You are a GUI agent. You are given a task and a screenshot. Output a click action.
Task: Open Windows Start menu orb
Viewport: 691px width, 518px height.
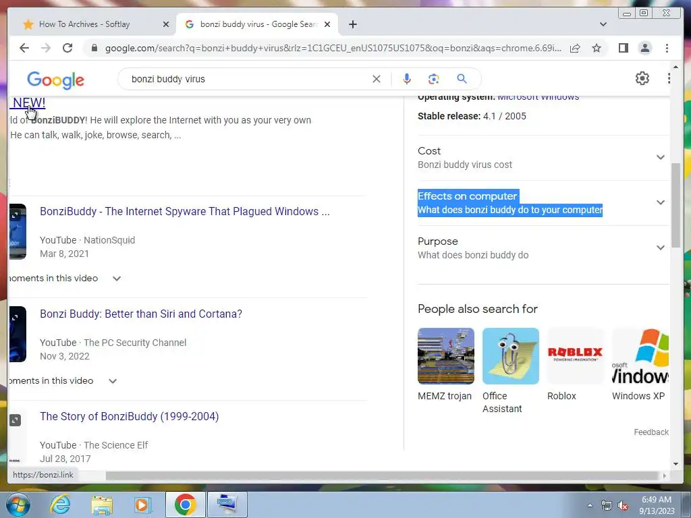click(x=18, y=505)
